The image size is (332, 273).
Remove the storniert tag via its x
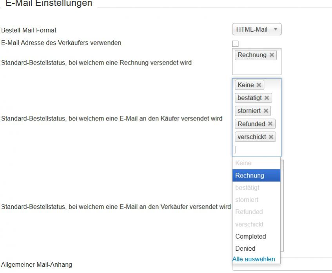pos(265,111)
